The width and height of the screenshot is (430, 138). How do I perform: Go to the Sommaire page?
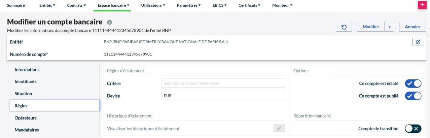pos(16,5)
